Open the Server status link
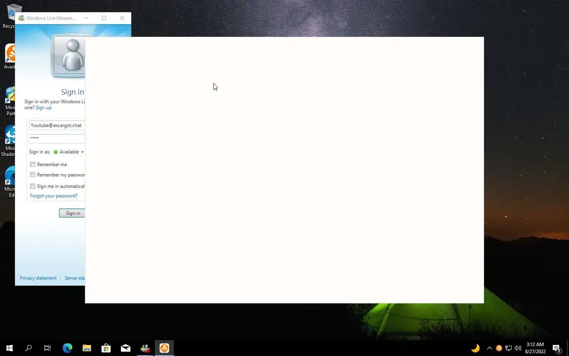Viewport: 569px width, 356px height. [75, 278]
